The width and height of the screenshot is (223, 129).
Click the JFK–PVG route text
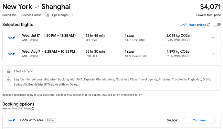pos(91,40)
